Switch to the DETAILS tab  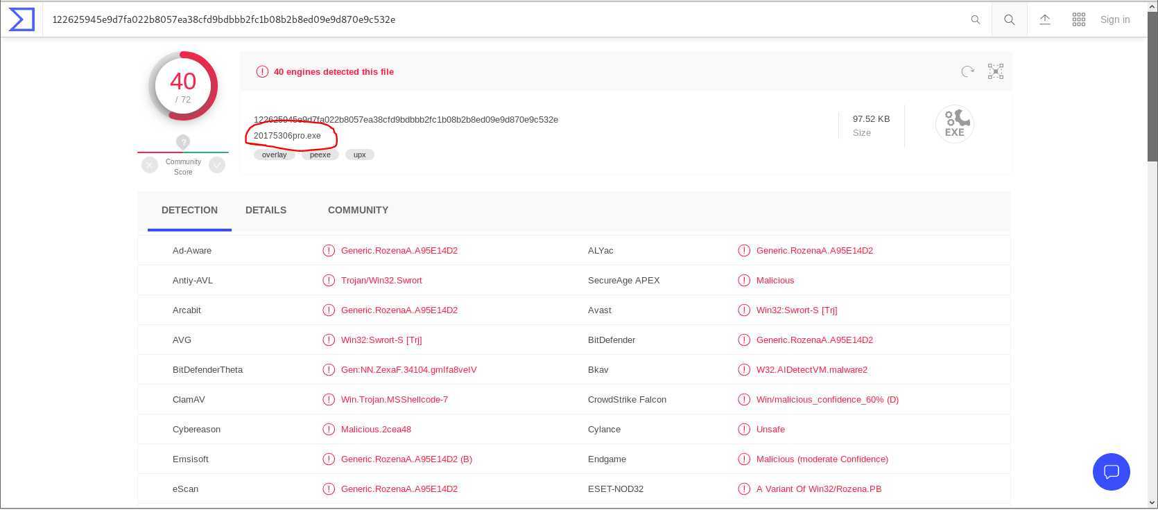pos(266,210)
